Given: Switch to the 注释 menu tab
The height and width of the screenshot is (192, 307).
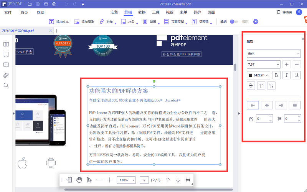Looking at the screenshot, I should [x=114, y=12].
